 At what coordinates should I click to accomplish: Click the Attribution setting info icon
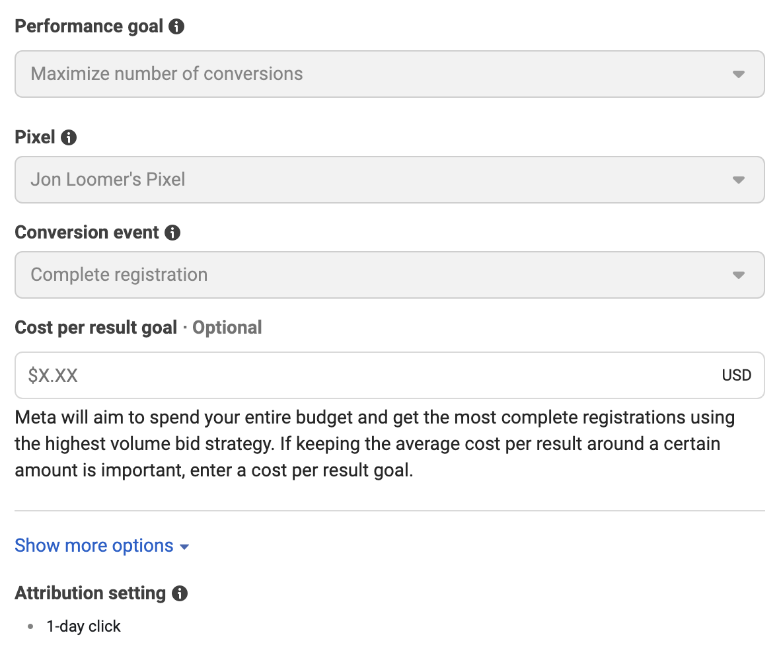180,593
